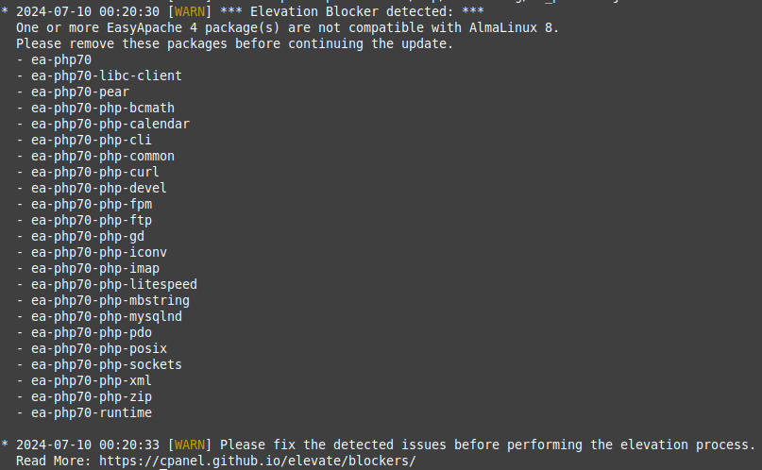
Task: Click the ea-php70-php-calendar package line
Action: [110, 124]
